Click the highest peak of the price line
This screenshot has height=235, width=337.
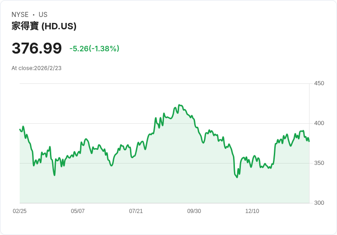179,105
